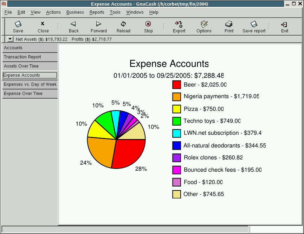Open the Actions menu
304x234 pixels.
click(53, 12)
